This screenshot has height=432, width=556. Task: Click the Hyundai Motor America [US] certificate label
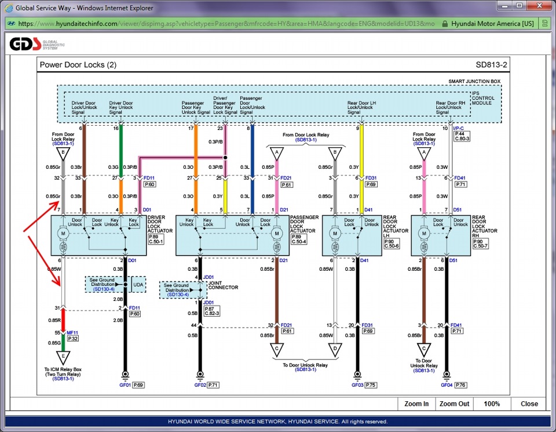(x=492, y=24)
